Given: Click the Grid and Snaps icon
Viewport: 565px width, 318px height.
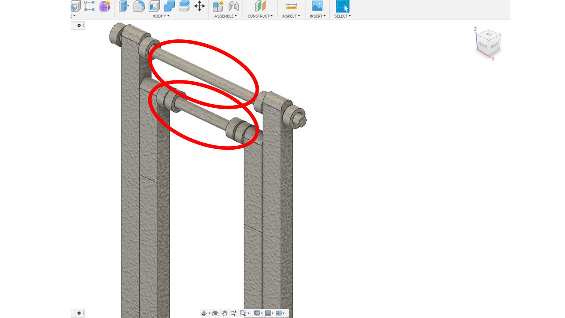Looking at the screenshot, I should pyautogui.click(x=267, y=313).
